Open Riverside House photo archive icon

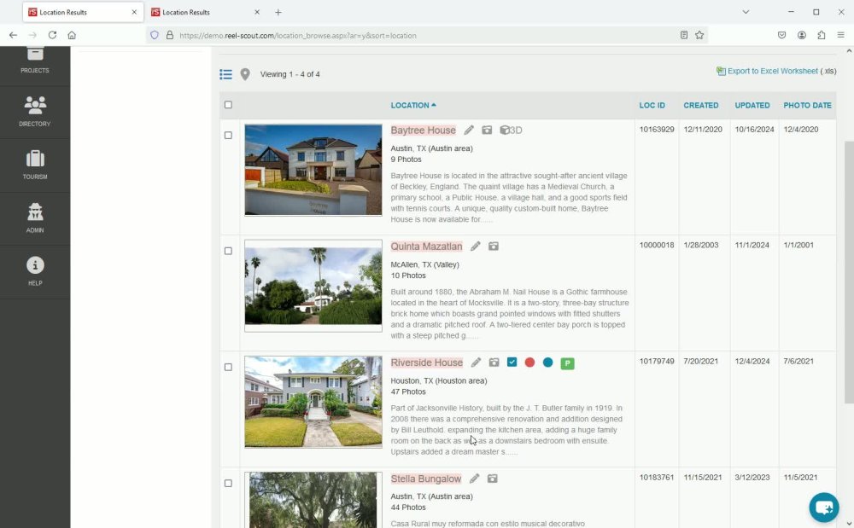coord(494,363)
